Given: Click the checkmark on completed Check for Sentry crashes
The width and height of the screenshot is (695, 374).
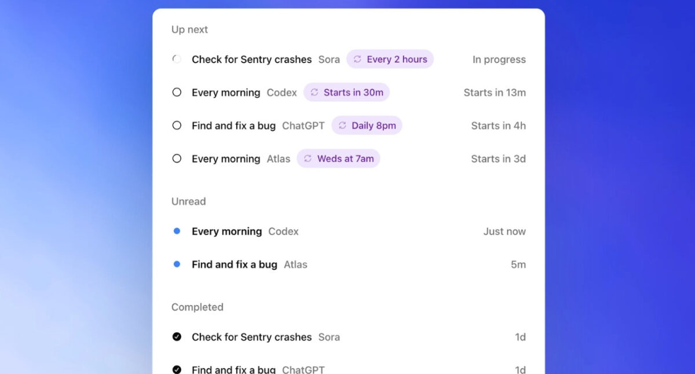Looking at the screenshot, I should 177,336.
